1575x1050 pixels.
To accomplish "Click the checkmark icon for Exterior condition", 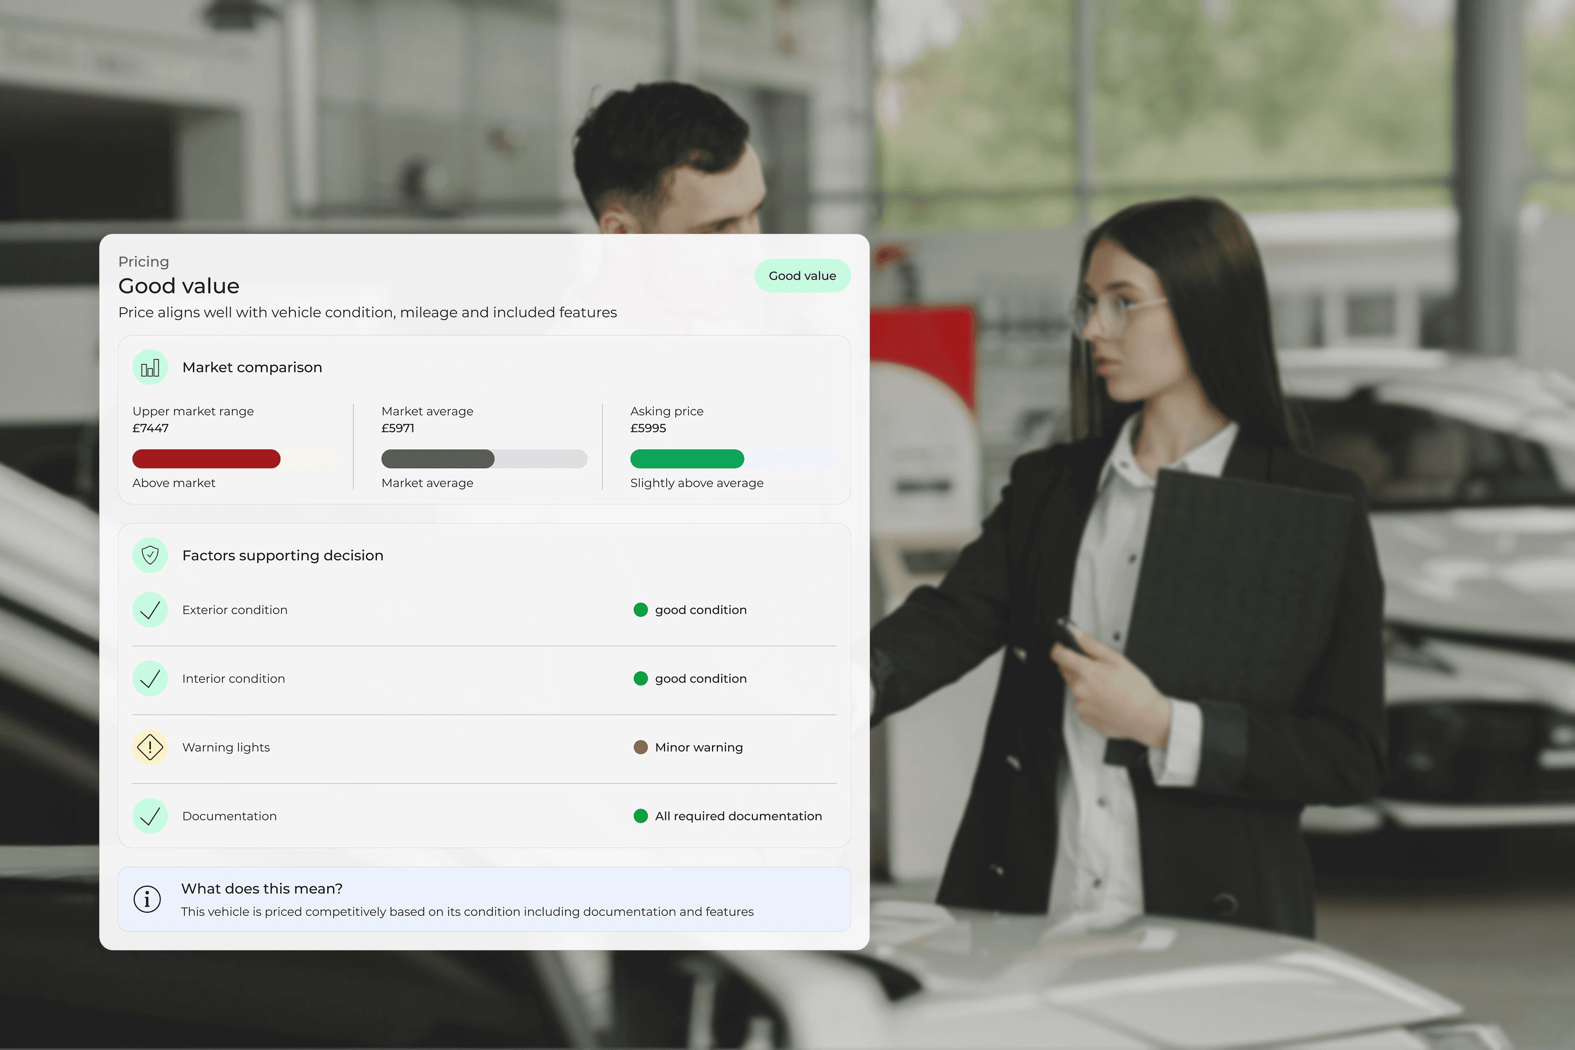I will [x=150, y=609].
